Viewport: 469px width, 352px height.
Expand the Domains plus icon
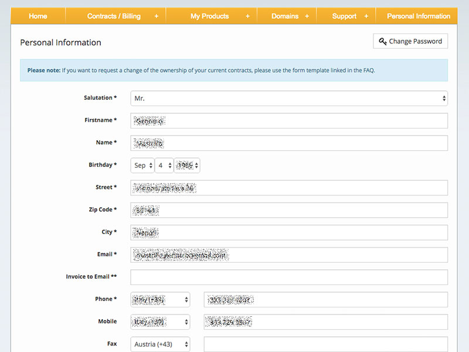point(307,16)
